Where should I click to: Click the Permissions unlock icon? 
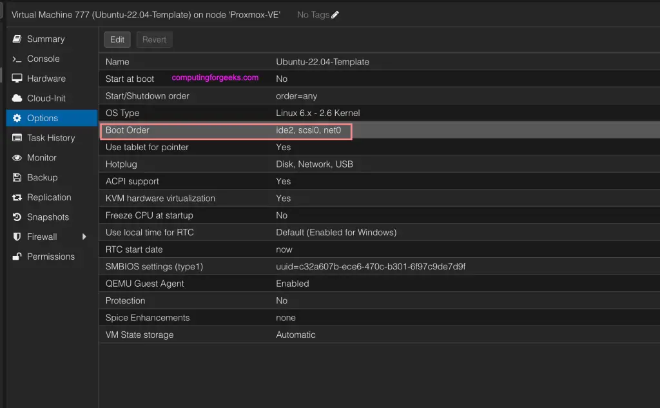coord(17,257)
